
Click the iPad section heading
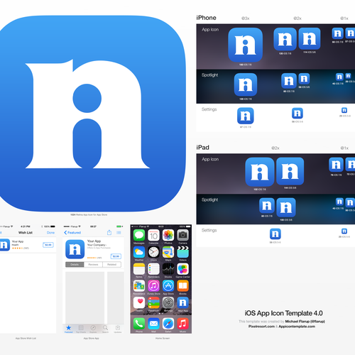(203, 148)
